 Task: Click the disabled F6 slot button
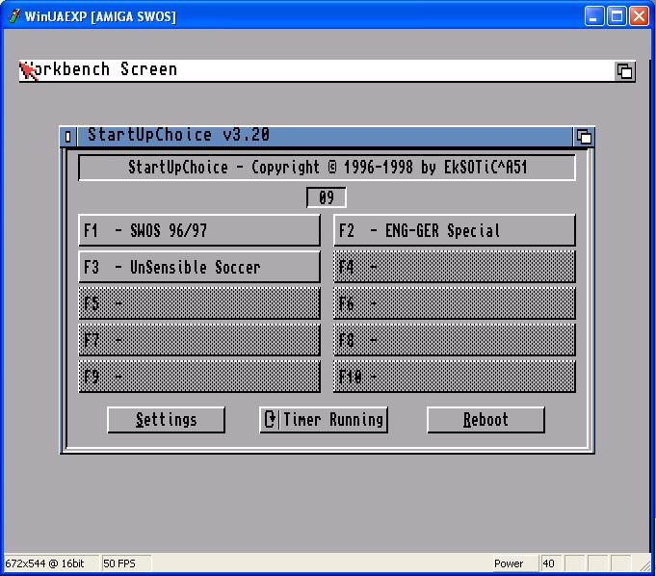(x=455, y=302)
